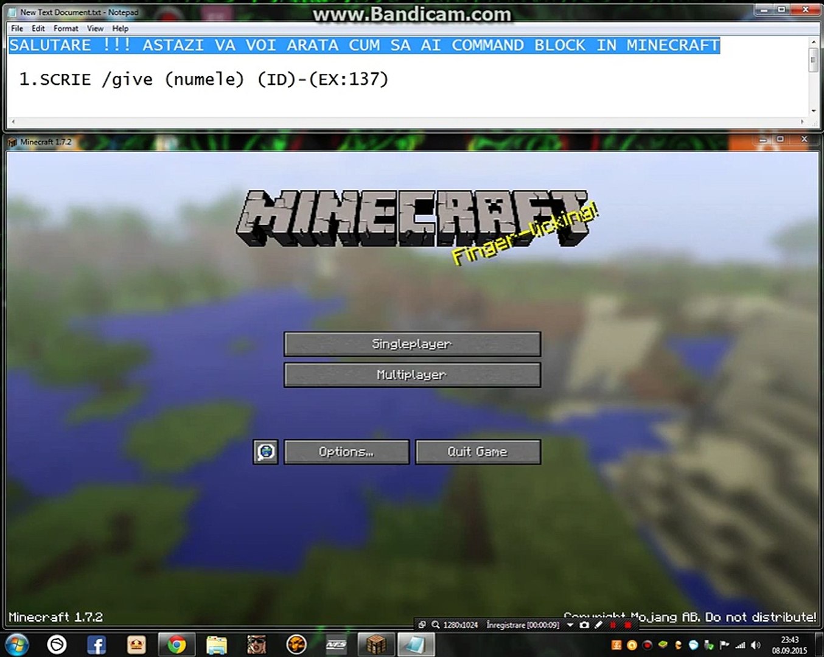The height and width of the screenshot is (657, 824).
Task: Click Bandicam window-select icon
Action: click(422, 625)
